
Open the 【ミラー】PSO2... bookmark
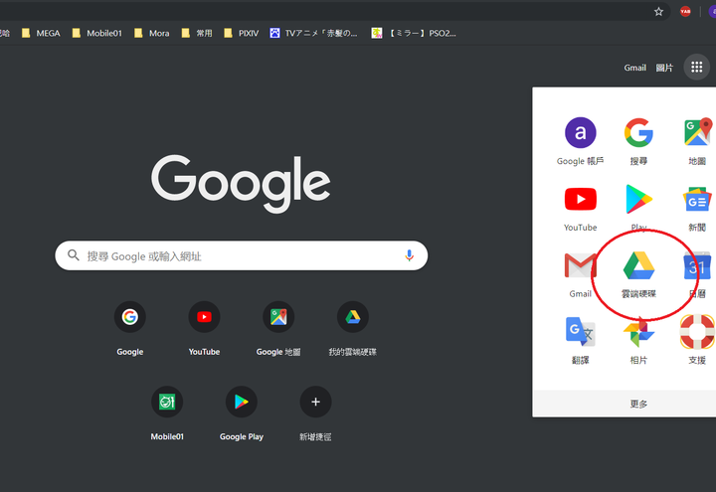(x=414, y=33)
